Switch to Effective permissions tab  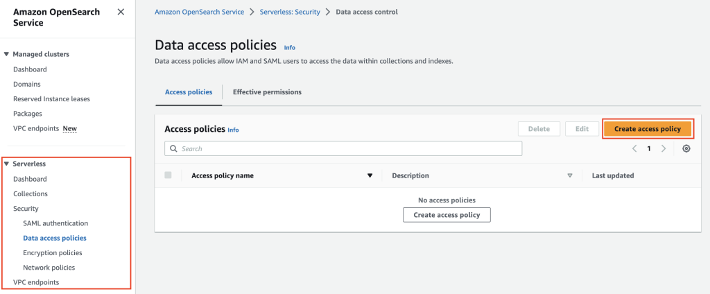coord(267,92)
